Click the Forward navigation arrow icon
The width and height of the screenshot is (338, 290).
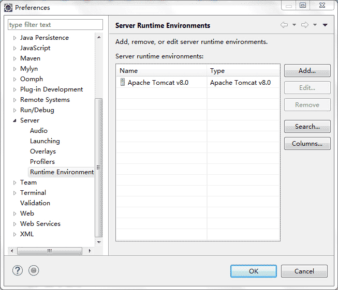(x=305, y=25)
